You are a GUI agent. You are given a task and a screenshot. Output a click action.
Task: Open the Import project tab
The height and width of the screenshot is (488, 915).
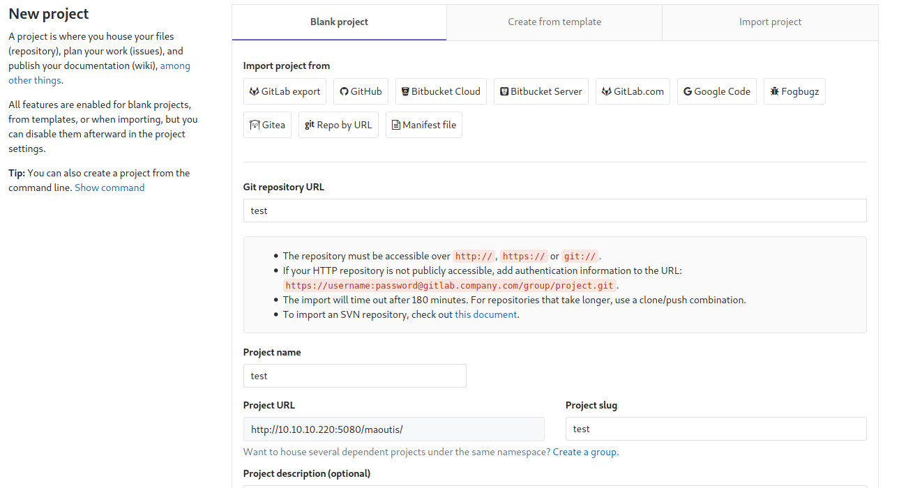pos(770,22)
